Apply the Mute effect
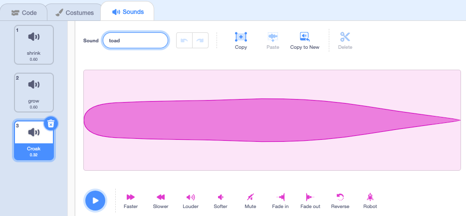The height and width of the screenshot is (216, 466). pyautogui.click(x=250, y=201)
